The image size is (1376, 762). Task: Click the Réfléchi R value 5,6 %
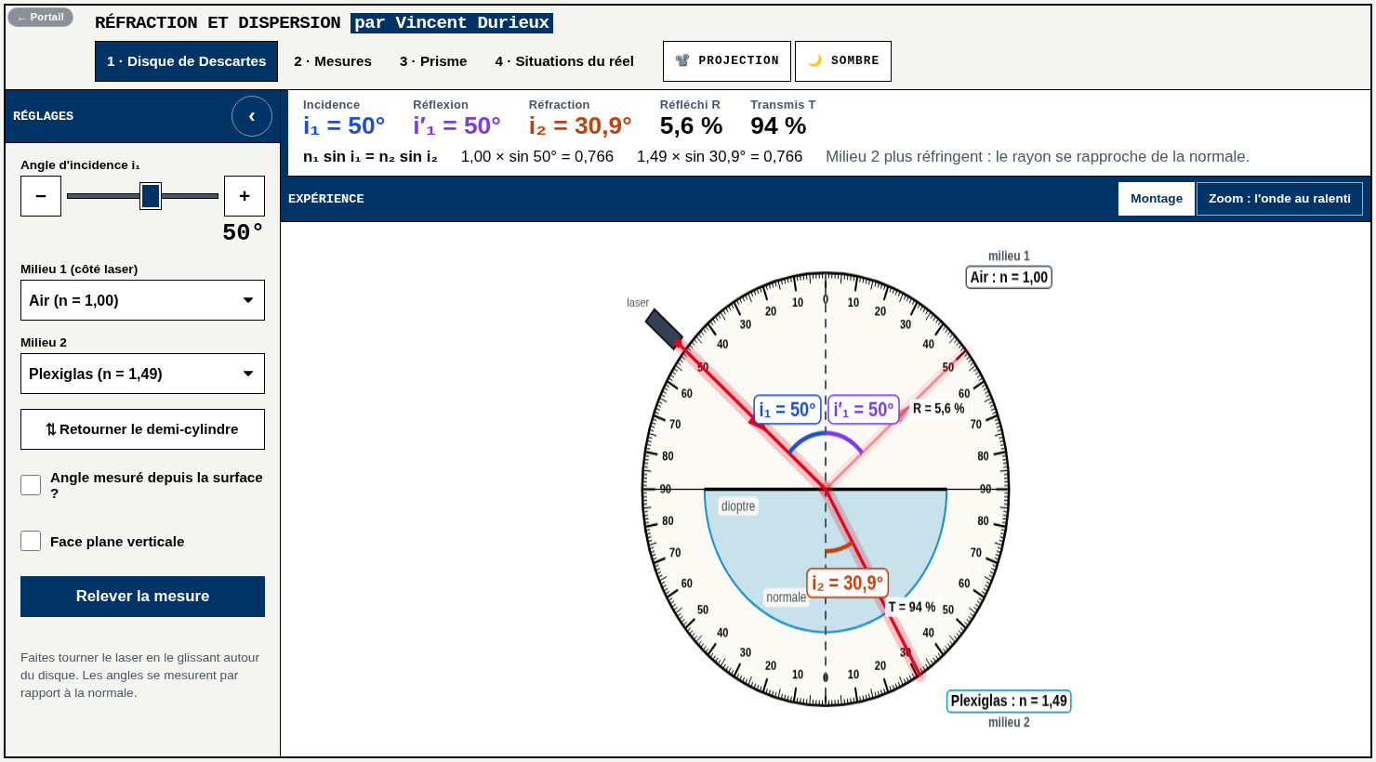(x=691, y=125)
